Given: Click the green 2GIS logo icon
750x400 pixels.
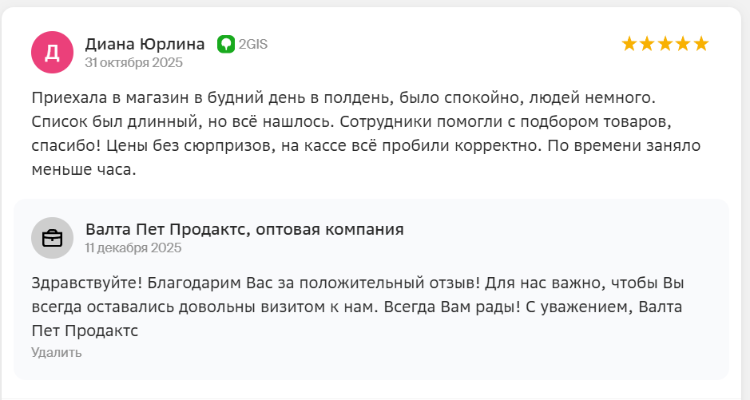Looking at the screenshot, I should [226, 44].
